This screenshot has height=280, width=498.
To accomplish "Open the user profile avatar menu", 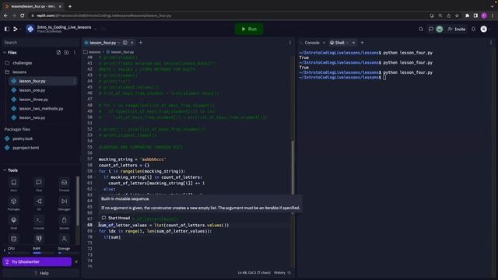I will pyautogui.click(x=484, y=29).
